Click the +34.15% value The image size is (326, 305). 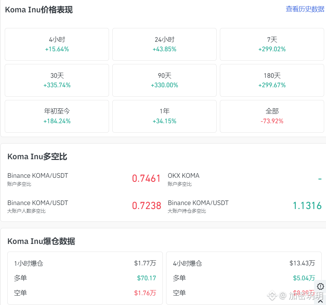point(165,121)
